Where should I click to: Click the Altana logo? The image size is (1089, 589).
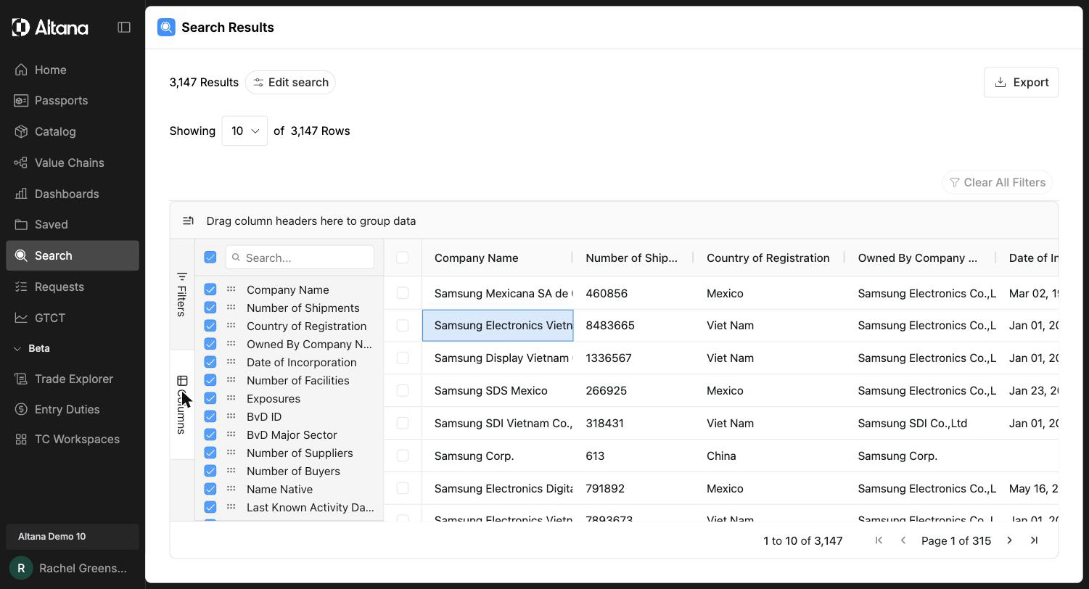[x=50, y=28]
